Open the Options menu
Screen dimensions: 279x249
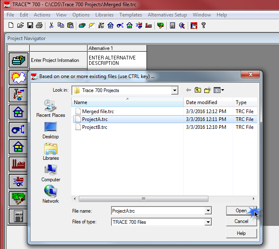click(81, 15)
